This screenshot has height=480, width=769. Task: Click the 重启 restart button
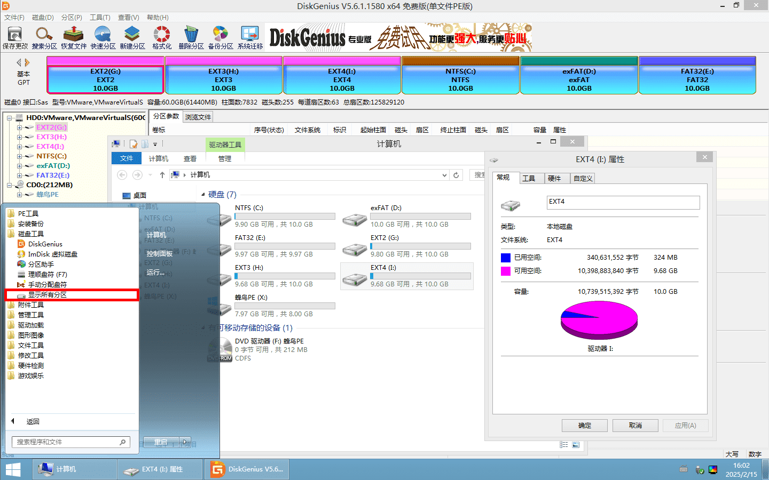pos(161,442)
